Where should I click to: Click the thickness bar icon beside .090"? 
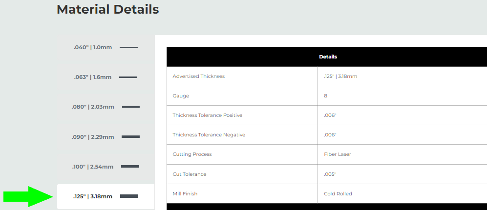pos(130,136)
